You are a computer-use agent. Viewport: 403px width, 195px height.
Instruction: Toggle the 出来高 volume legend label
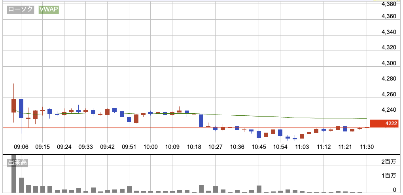click(17, 162)
